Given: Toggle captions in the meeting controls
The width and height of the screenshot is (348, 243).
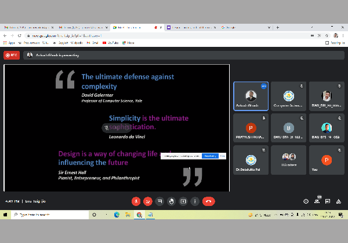Looking at the screenshot, I should tap(159, 201).
